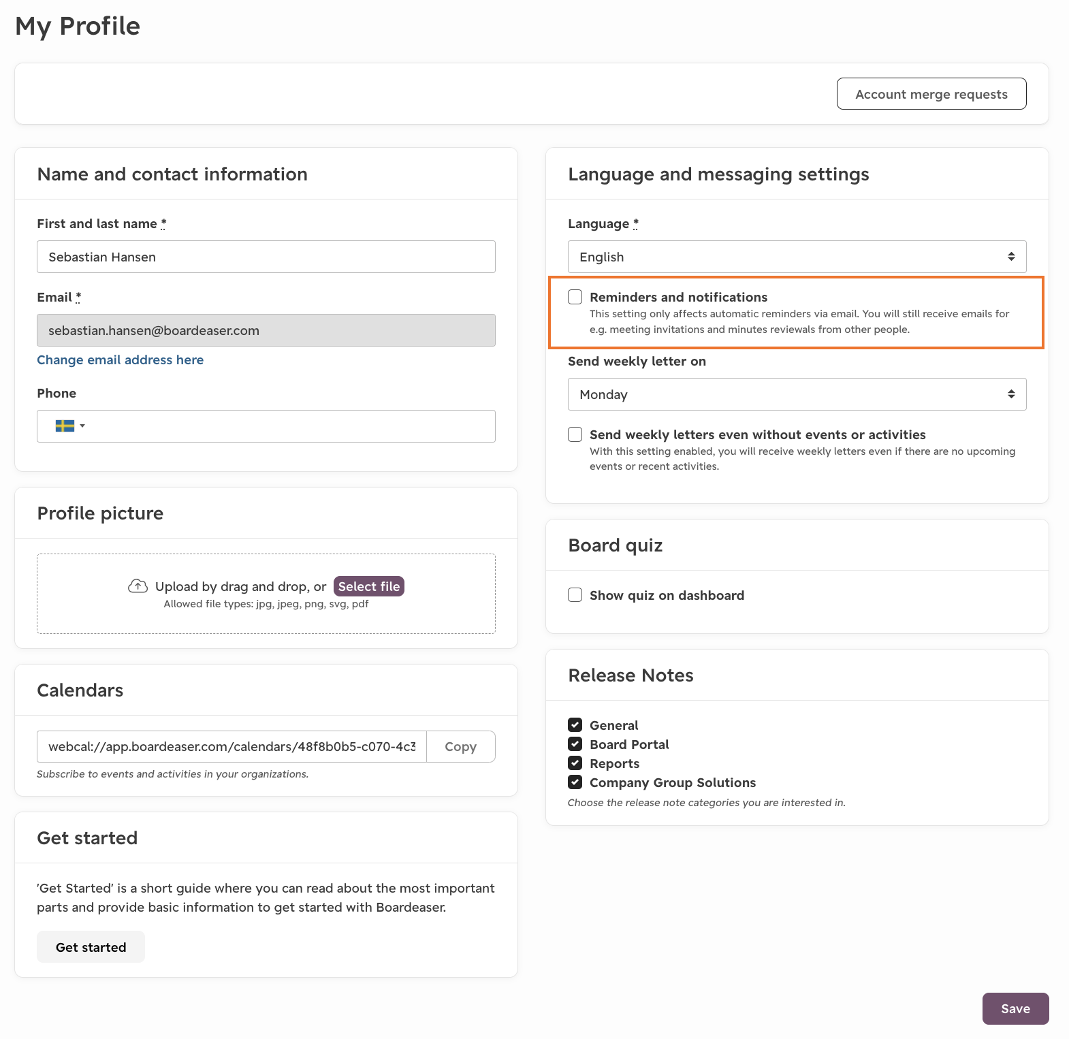The image size is (1069, 1039).
Task: Click the Get started button
Action: pyautogui.click(x=91, y=947)
